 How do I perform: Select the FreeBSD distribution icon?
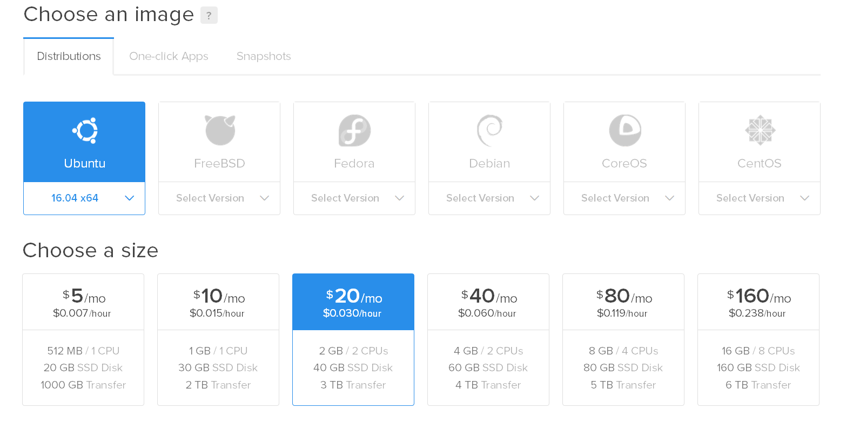click(x=220, y=130)
